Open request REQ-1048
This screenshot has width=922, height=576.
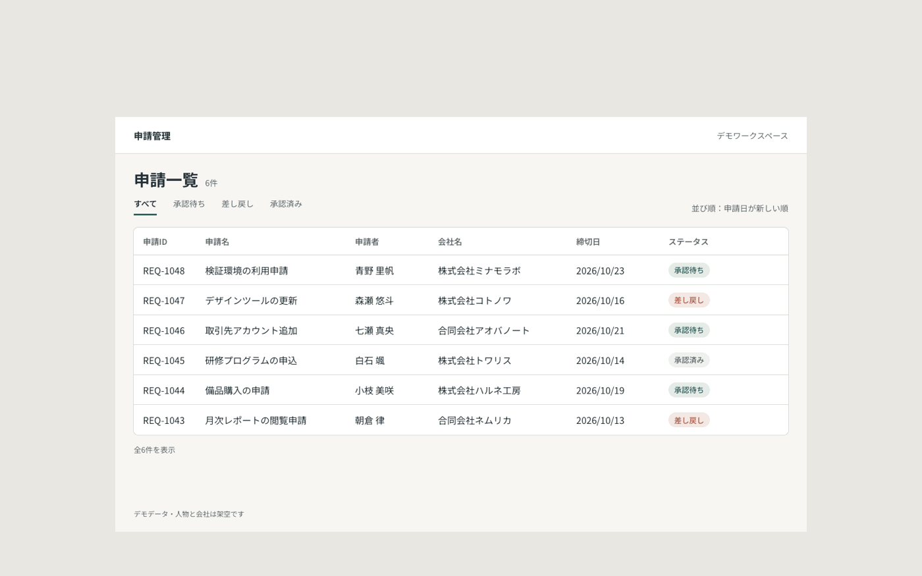pos(164,271)
